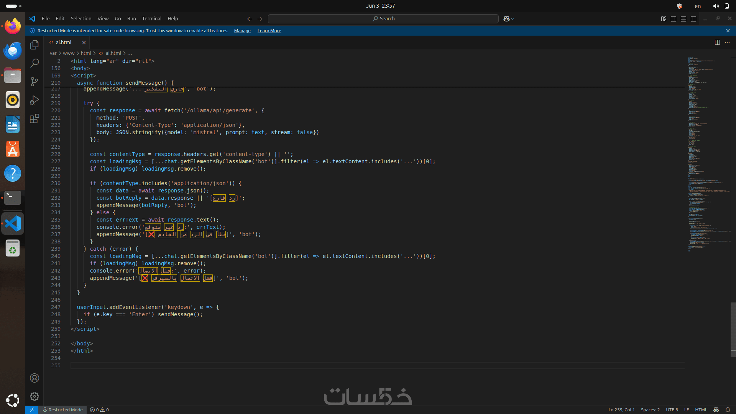The image size is (736, 414).
Task: Open the Explorer view in activity bar
Action: (x=34, y=45)
